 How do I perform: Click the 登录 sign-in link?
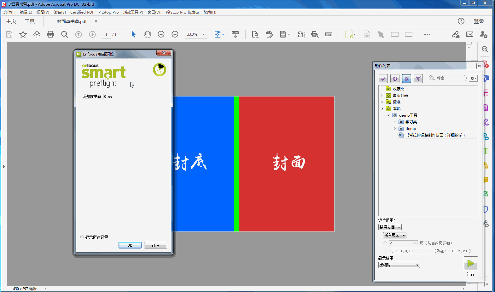coord(479,21)
